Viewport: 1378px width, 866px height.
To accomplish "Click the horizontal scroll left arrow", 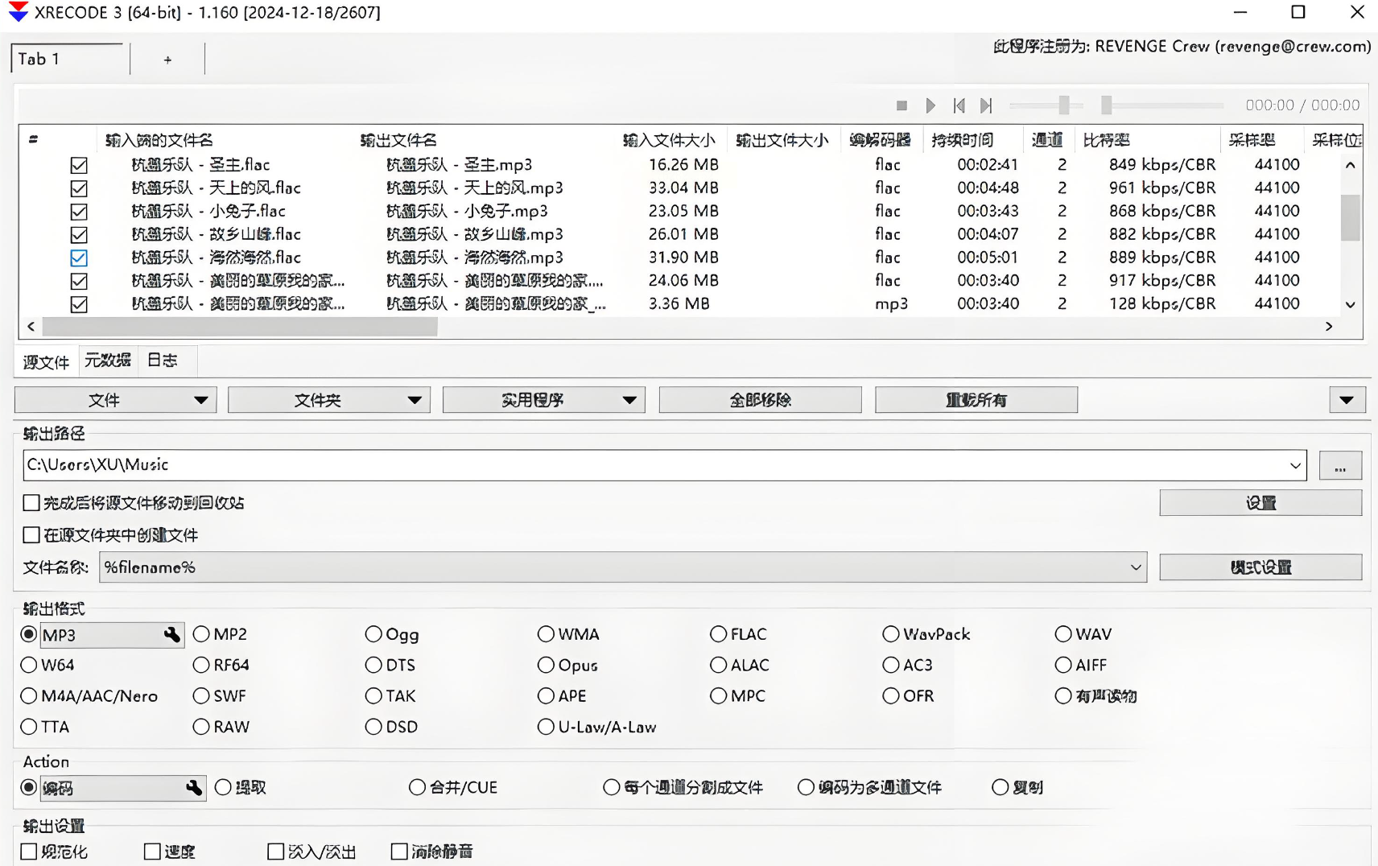I will [31, 327].
